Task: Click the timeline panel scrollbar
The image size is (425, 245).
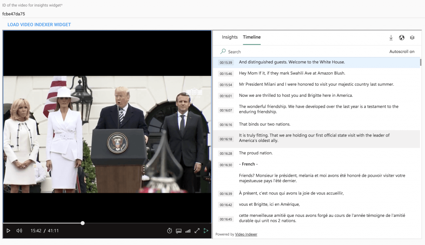Action: 421,62
